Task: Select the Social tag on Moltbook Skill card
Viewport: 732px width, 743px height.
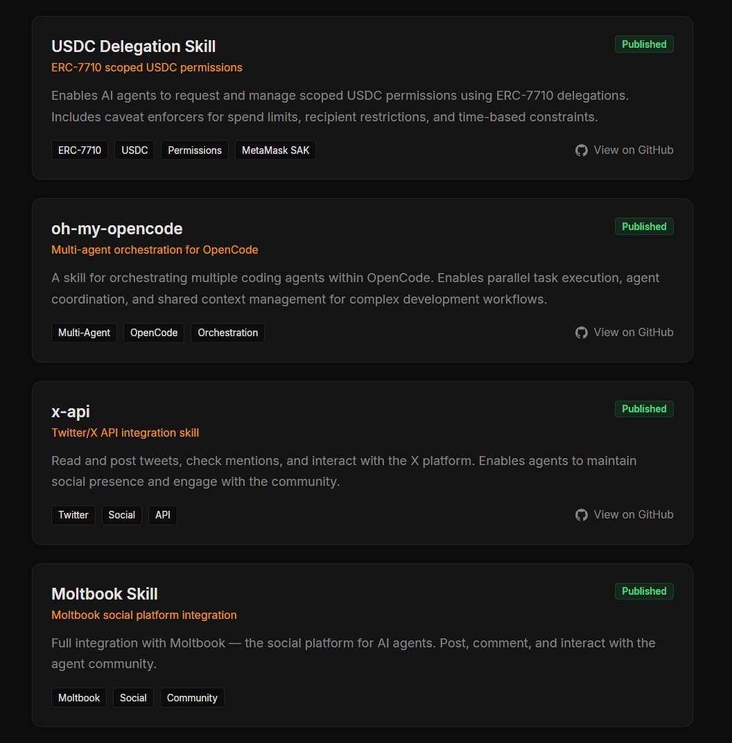Action: pos(133,697)
